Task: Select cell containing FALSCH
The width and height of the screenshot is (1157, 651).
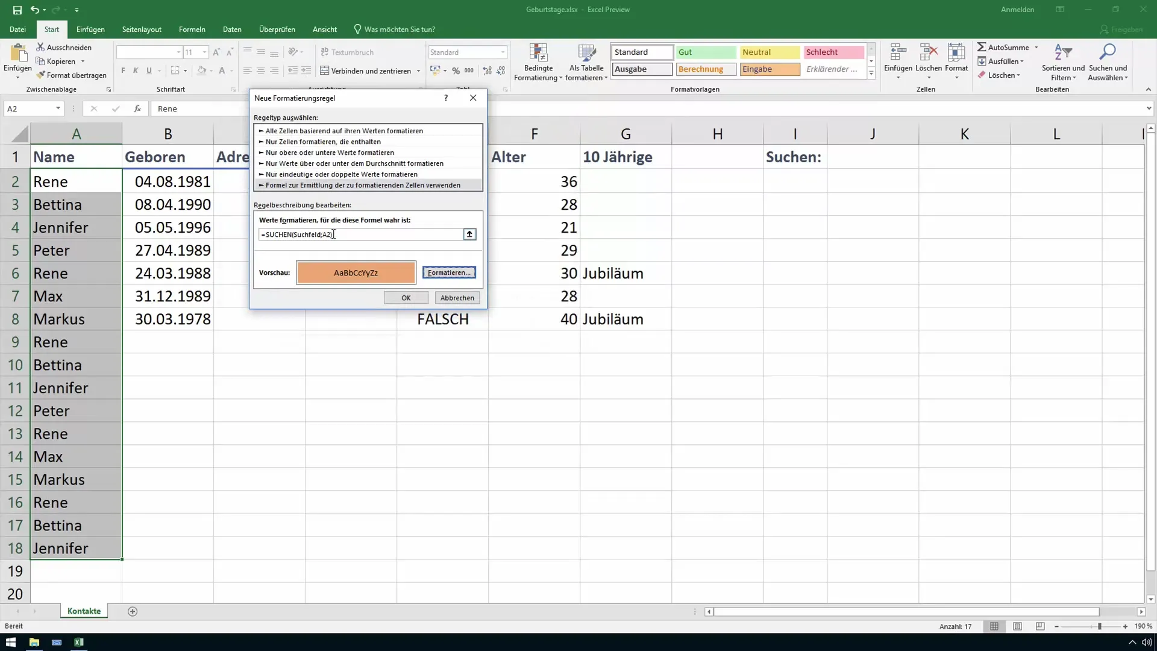Action: pos(442,319)
